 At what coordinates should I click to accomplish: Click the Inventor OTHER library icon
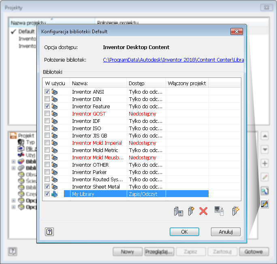(55, 165)
